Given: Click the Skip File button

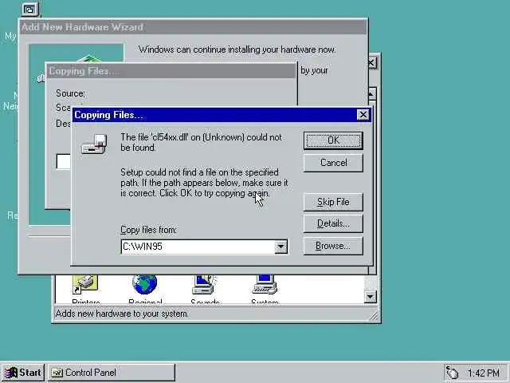Looking at the screenshot, I should pyautogui.click(x=333, y=202).
